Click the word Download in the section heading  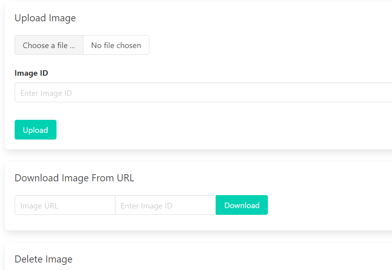pyautogui.click(x=36, y=178)
